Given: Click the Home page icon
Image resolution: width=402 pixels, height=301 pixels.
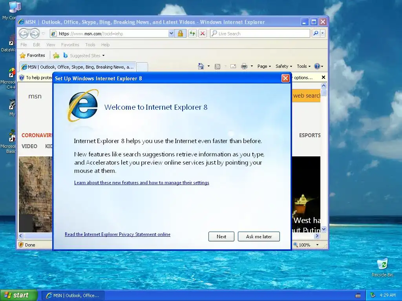Looking at the screenshot, I should pos(201,66).
